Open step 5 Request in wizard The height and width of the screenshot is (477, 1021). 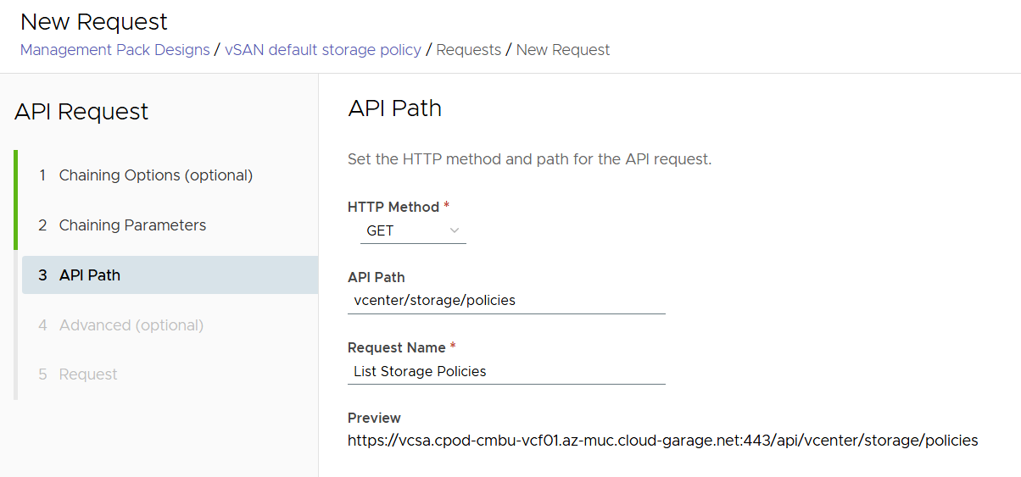[x=88, y=374]
